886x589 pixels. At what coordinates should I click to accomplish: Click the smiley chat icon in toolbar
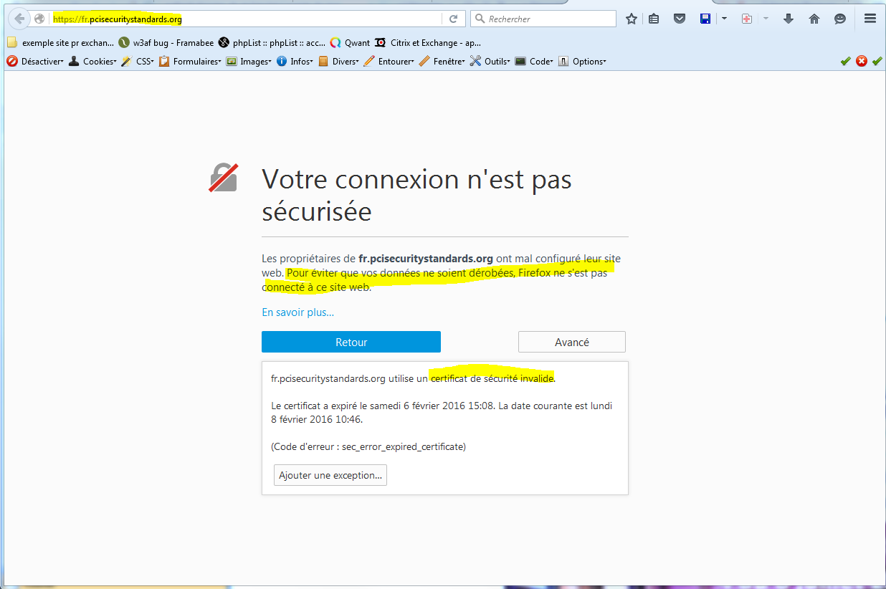point(840,19)
